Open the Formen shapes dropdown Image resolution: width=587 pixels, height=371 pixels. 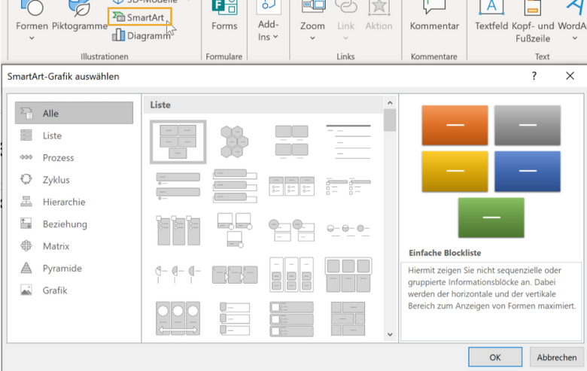point(32,20)
